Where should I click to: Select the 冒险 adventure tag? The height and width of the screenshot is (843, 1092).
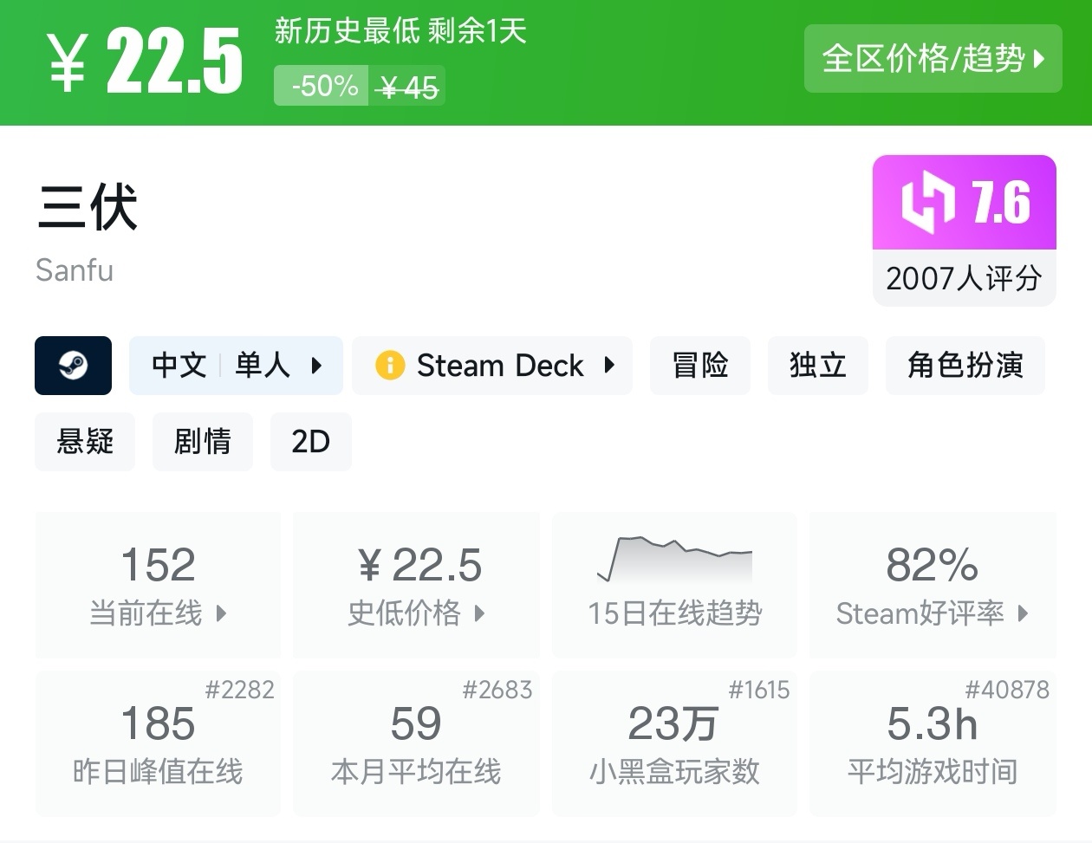point(700,366)
